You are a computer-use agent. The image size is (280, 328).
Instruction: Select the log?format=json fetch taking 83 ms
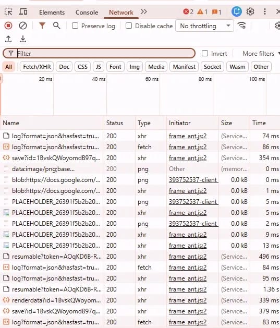(x=140, y=322)
